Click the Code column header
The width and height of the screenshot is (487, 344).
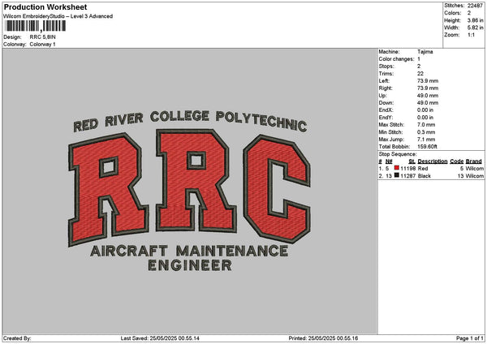pos(456,161)
